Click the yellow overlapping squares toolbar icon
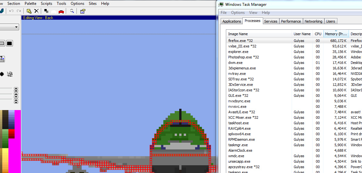 (29, 11)
